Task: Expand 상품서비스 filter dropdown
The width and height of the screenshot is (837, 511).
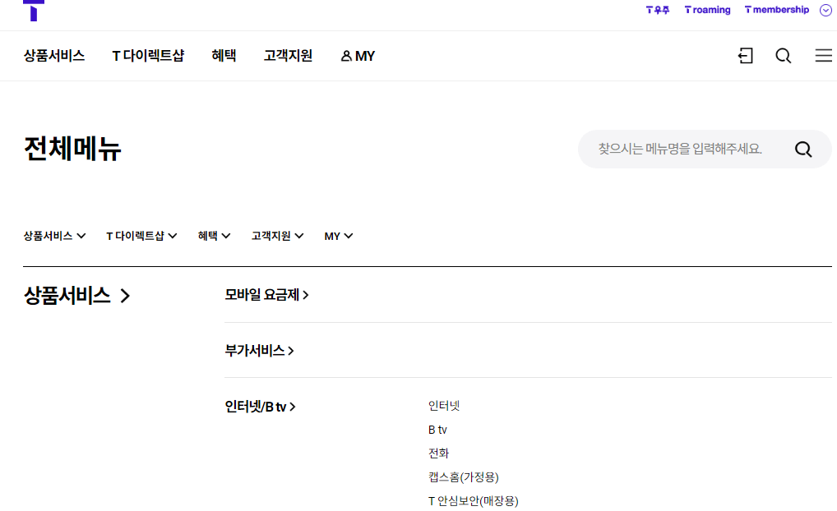Action: pyautogui.click(x=54, y=236)
